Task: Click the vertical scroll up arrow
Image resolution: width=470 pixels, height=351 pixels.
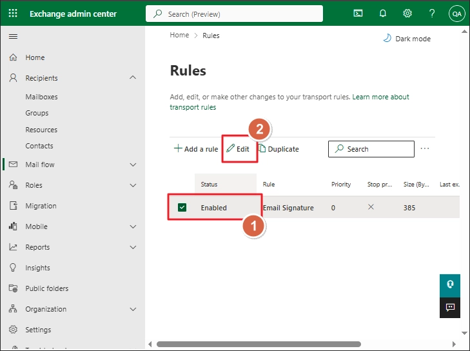Action: pos(464,31)
